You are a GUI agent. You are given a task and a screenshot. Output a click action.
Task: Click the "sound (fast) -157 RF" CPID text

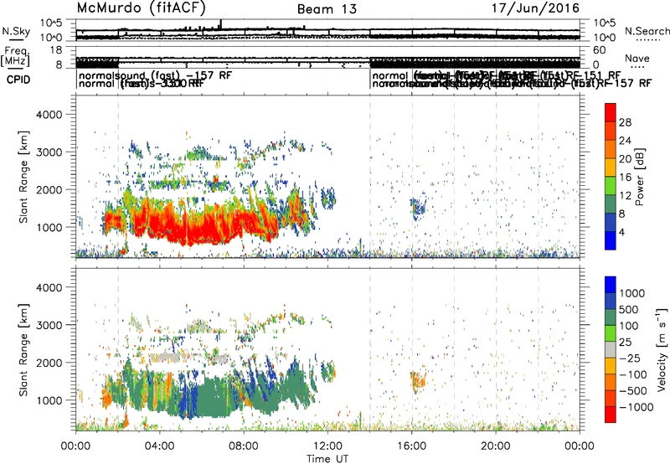coord(173,75)
